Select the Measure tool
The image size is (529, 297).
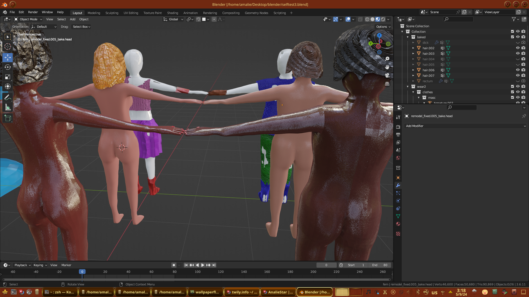[x=8, y=108]
